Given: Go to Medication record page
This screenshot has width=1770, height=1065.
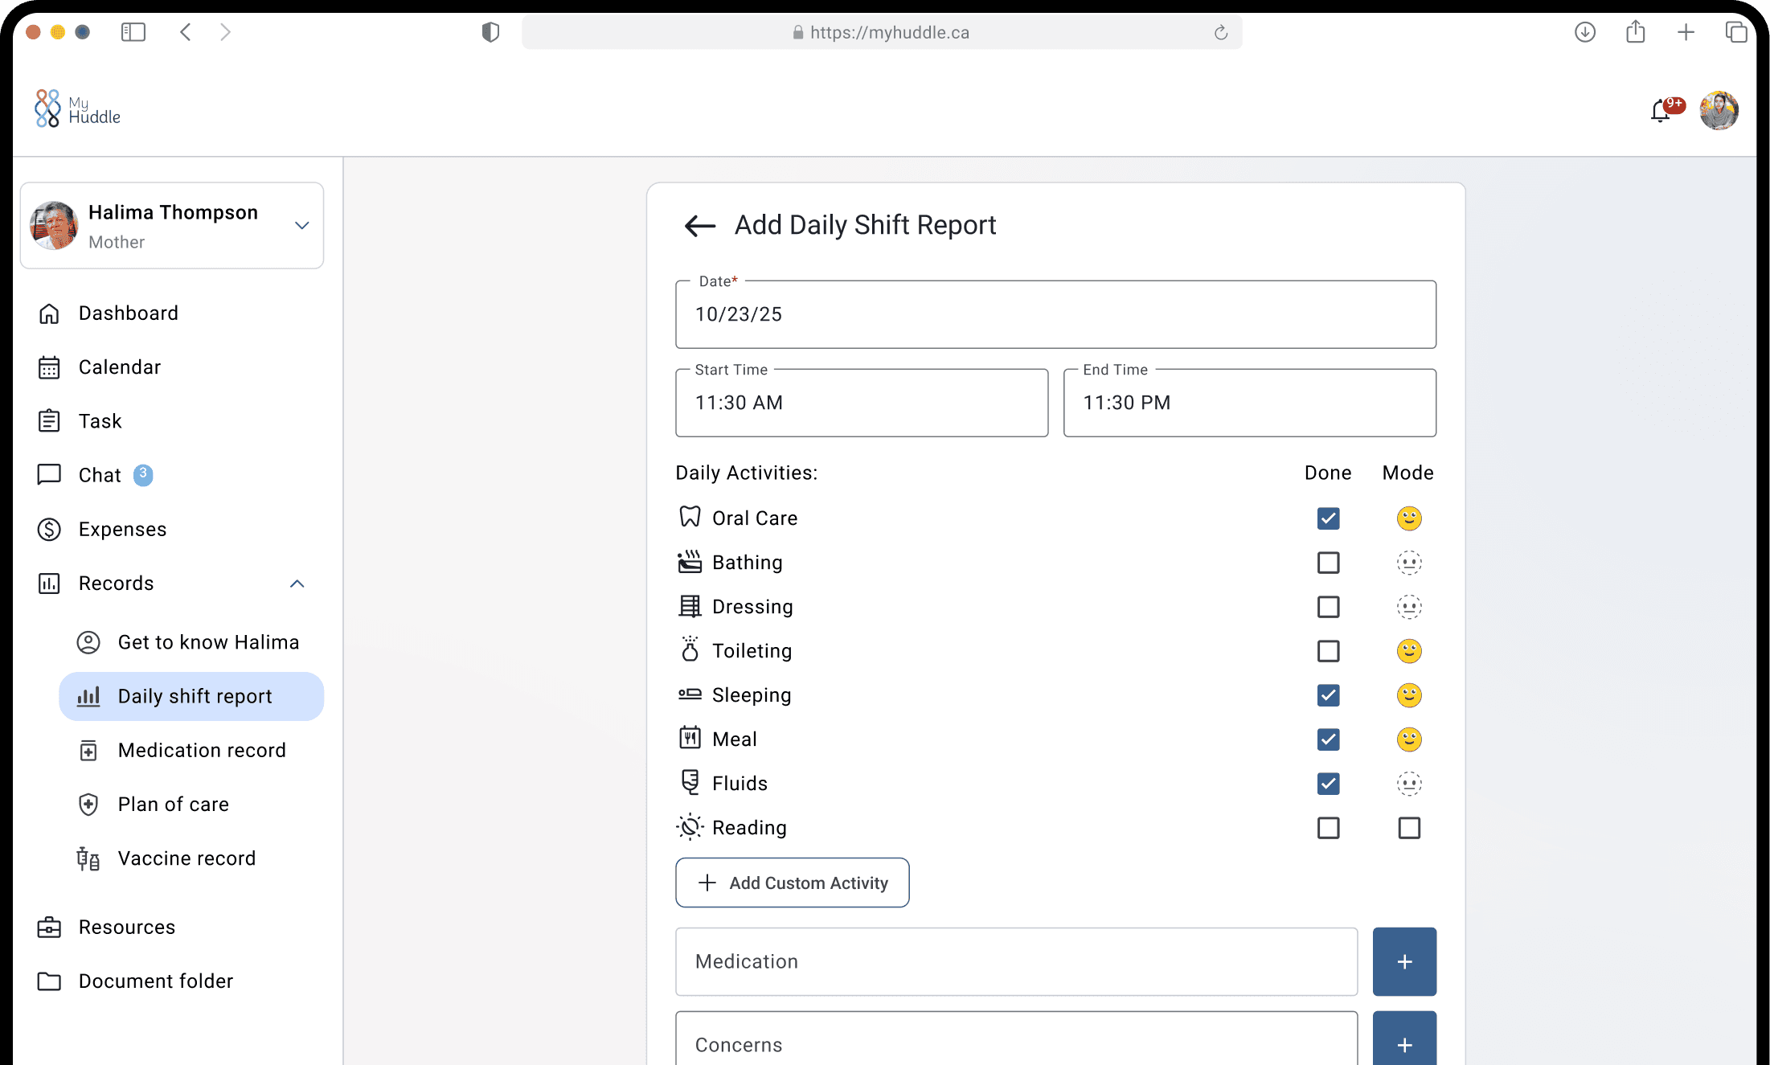Looking at the screenshot, I should [x=201, y=750].
